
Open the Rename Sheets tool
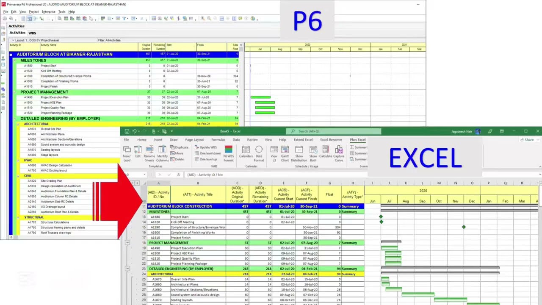coord(149,153)
